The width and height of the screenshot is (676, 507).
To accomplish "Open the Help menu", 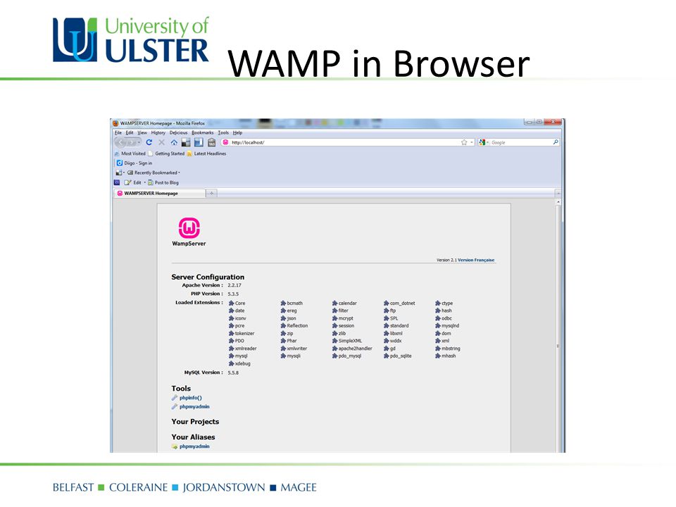I will 237,133.
